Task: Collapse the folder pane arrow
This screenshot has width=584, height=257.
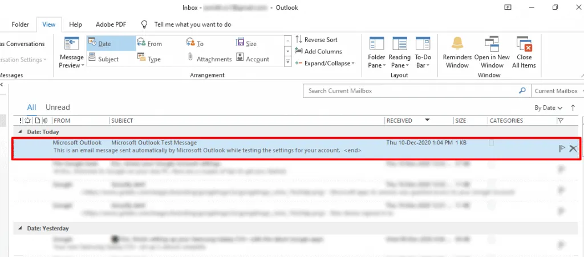Action: [x=2, y=85]
